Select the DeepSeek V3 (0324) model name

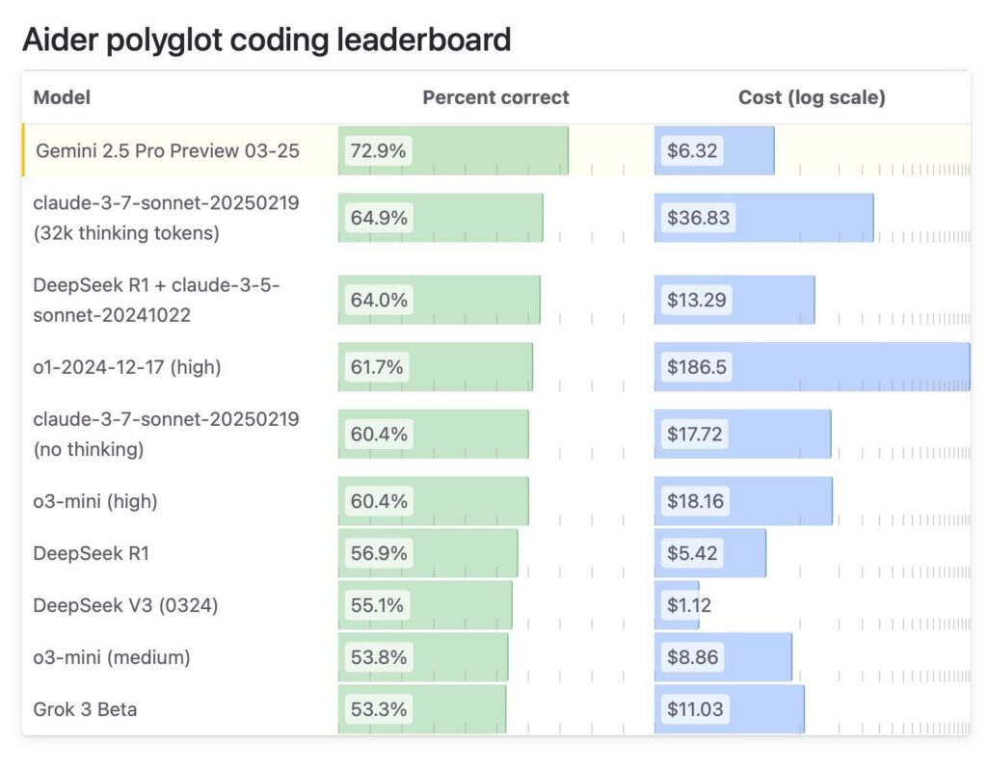click(x=125, y=605)
